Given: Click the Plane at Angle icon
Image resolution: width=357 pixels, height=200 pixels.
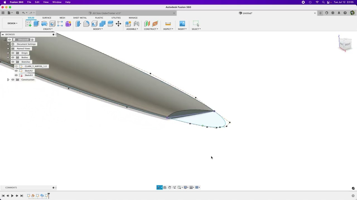Looking at the screenshot, I should point(155,24).
